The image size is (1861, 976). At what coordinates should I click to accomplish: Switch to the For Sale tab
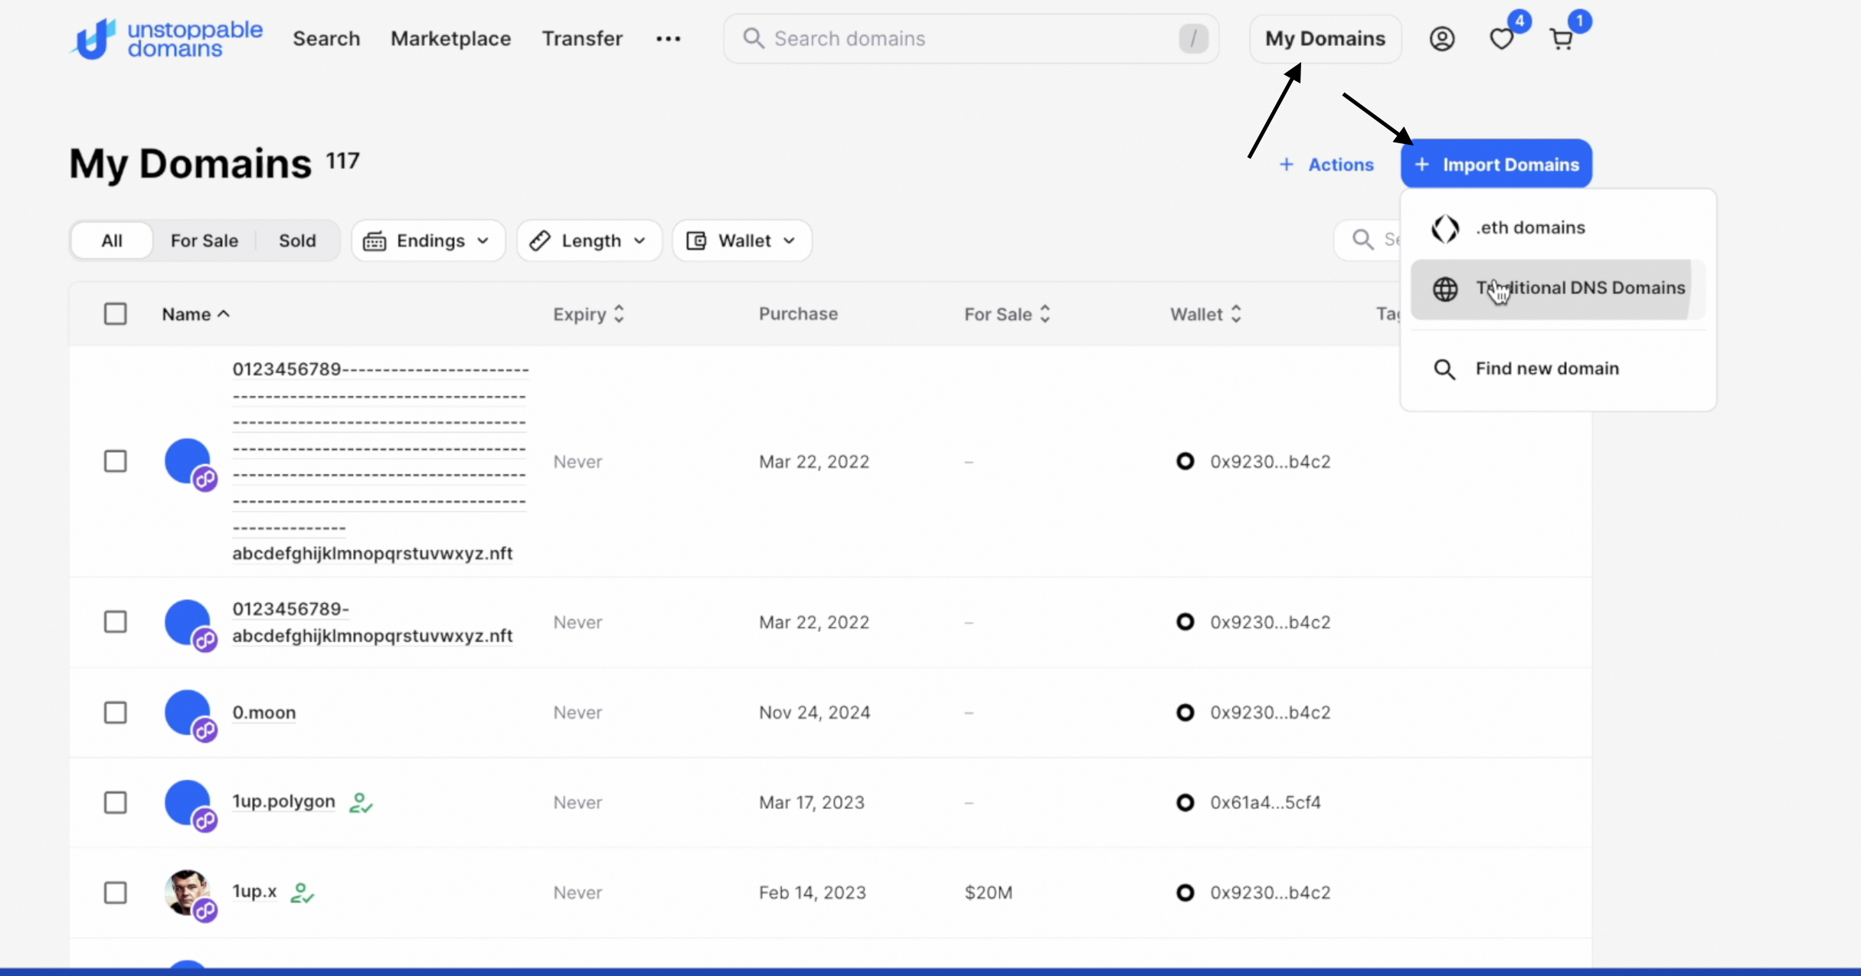[x=204, y=241]
